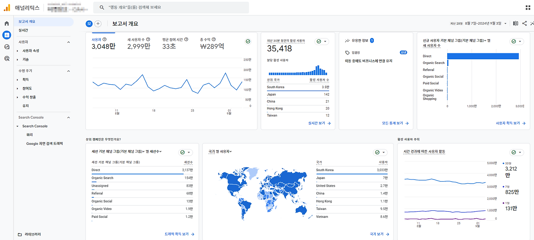Open the Explore icon in left rail

6,47
